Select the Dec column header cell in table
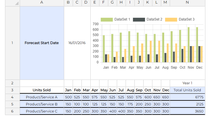 pyautogui.click(x=165, y=90)
